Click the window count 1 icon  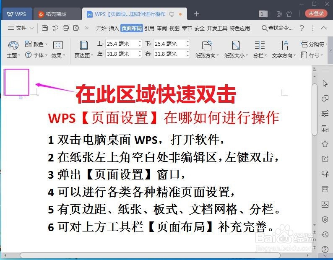(262, 14)
